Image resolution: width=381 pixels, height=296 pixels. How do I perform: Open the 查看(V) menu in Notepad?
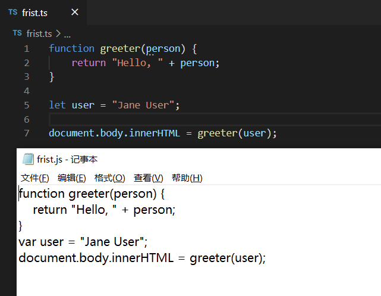pos(148,178)
